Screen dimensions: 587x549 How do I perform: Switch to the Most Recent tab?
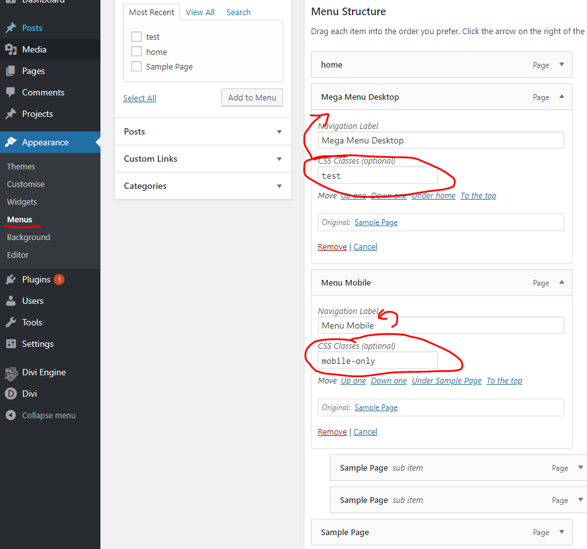click(x=152, y=13)
